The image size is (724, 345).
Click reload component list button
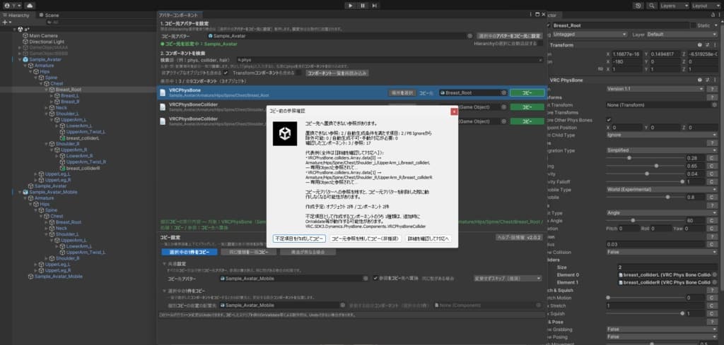pyautogui.click(x=337, y=73)
